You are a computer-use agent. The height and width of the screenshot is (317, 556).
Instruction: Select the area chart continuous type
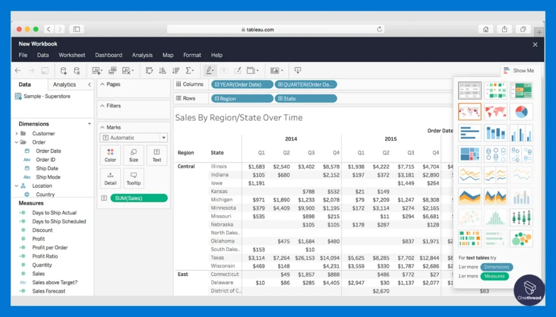[470, 196]
